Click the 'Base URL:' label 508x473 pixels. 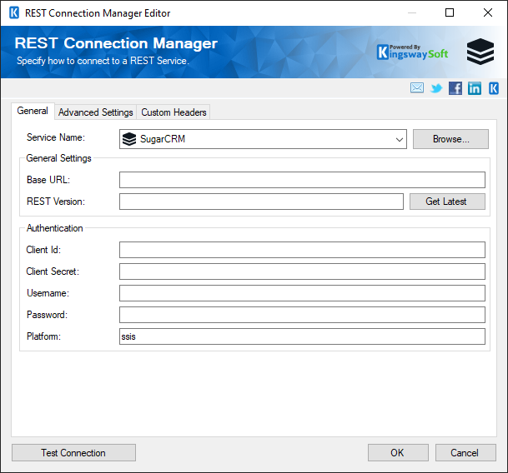[48, 180]
